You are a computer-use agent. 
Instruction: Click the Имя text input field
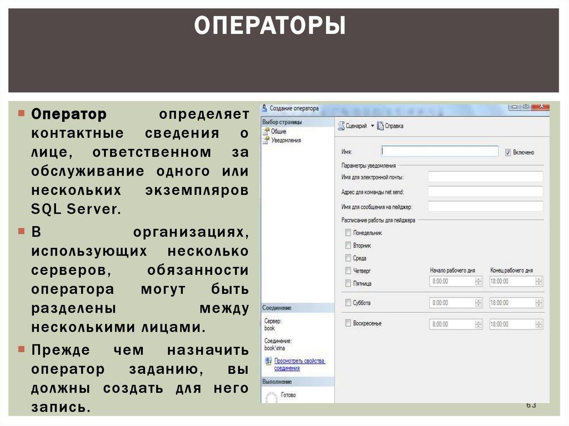coord(440,151)
